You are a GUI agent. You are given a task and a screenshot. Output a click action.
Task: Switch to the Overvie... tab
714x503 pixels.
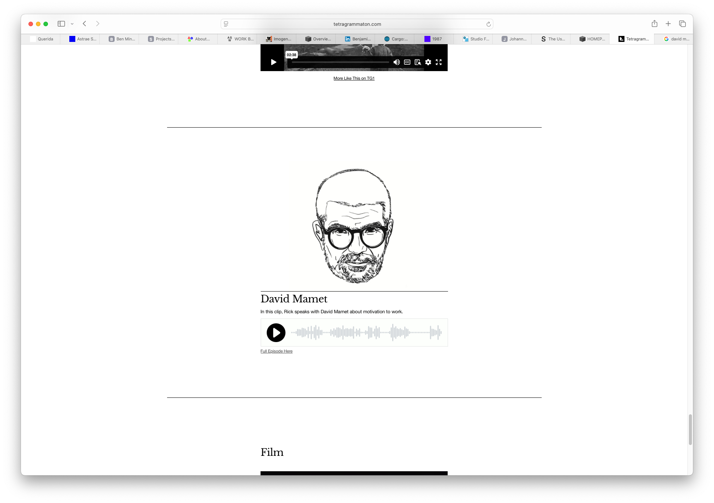(316, 39)
